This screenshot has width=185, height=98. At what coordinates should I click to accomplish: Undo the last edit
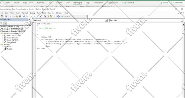pos(24,16)
